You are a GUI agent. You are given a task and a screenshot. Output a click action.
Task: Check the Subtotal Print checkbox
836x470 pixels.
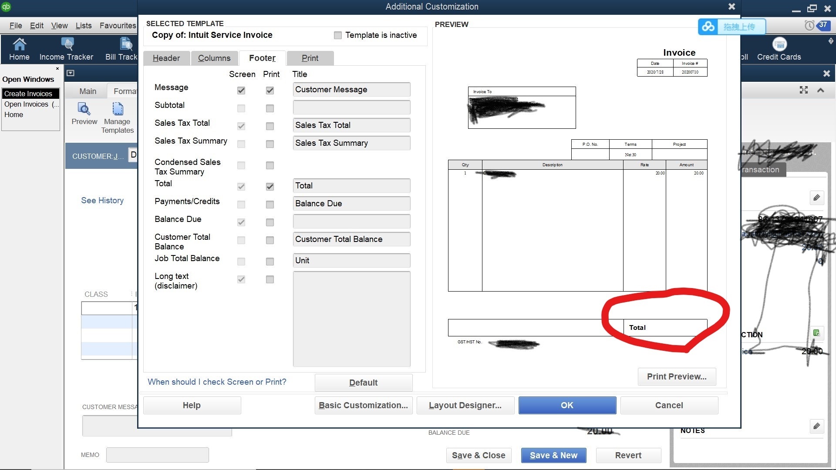point(270,108)
